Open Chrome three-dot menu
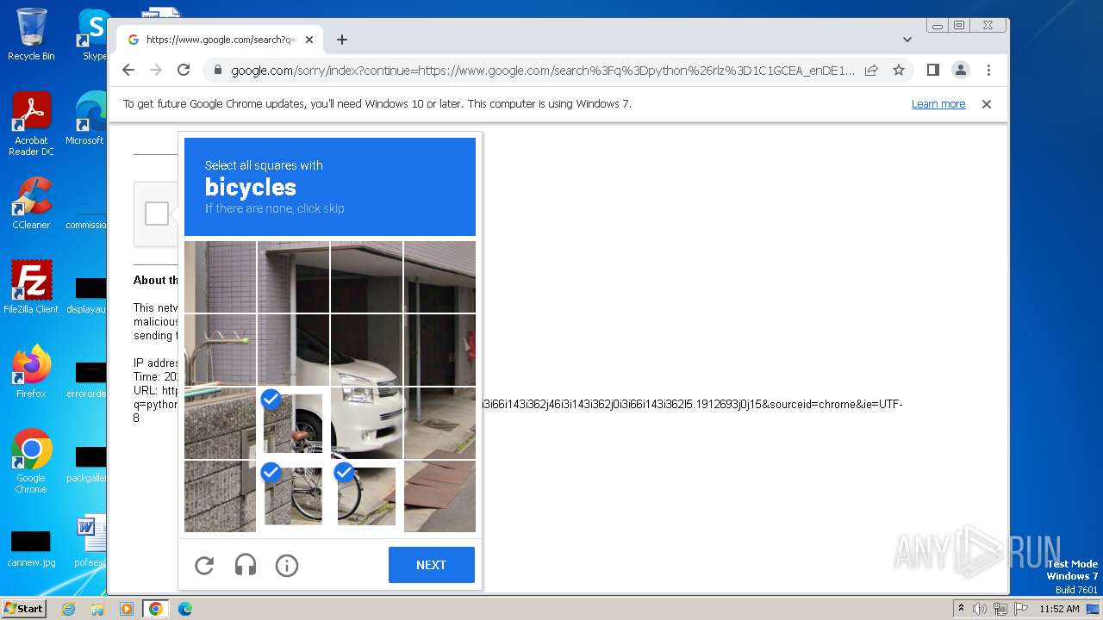Viewport: 1103px width, 620px height. point(988,70)
